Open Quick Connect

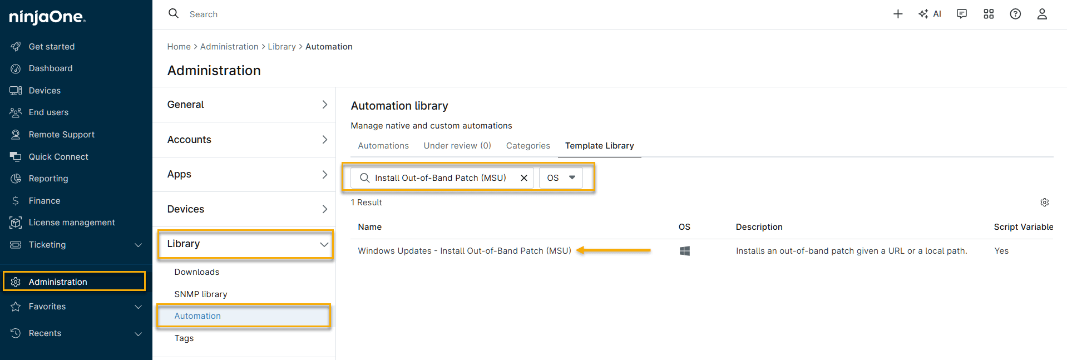[x=58, y=157]
